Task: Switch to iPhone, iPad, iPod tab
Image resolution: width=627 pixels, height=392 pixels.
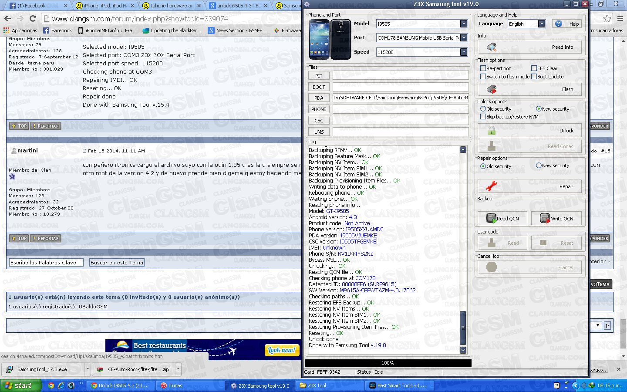Action: coord(105,6)
